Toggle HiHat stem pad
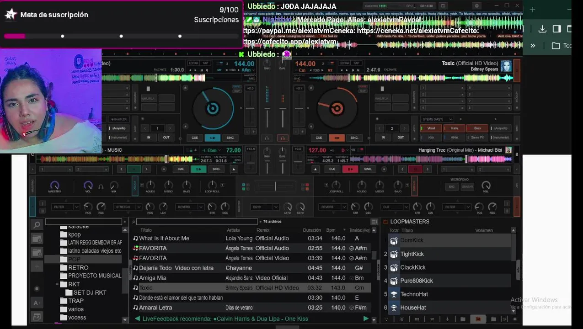 tap(454, 137)
